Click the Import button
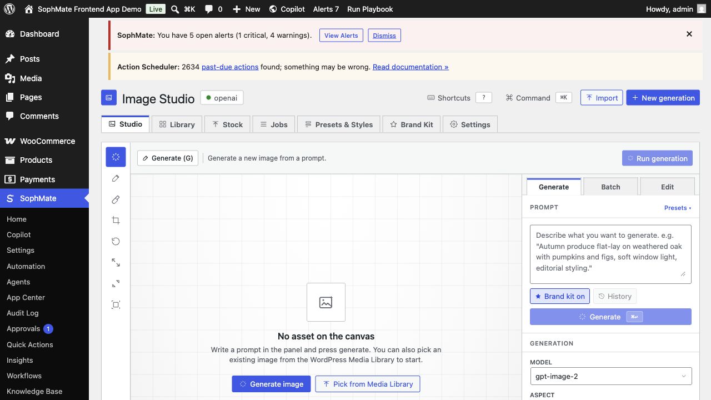Viewport: 711px width, 400px height. [x=602, y=97]
